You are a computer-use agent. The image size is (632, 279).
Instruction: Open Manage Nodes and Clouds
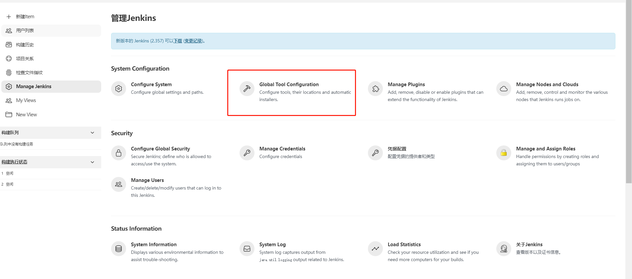pos(547,84)
